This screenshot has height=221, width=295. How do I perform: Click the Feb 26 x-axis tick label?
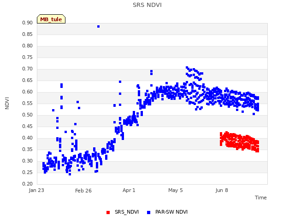click(83, 191)
